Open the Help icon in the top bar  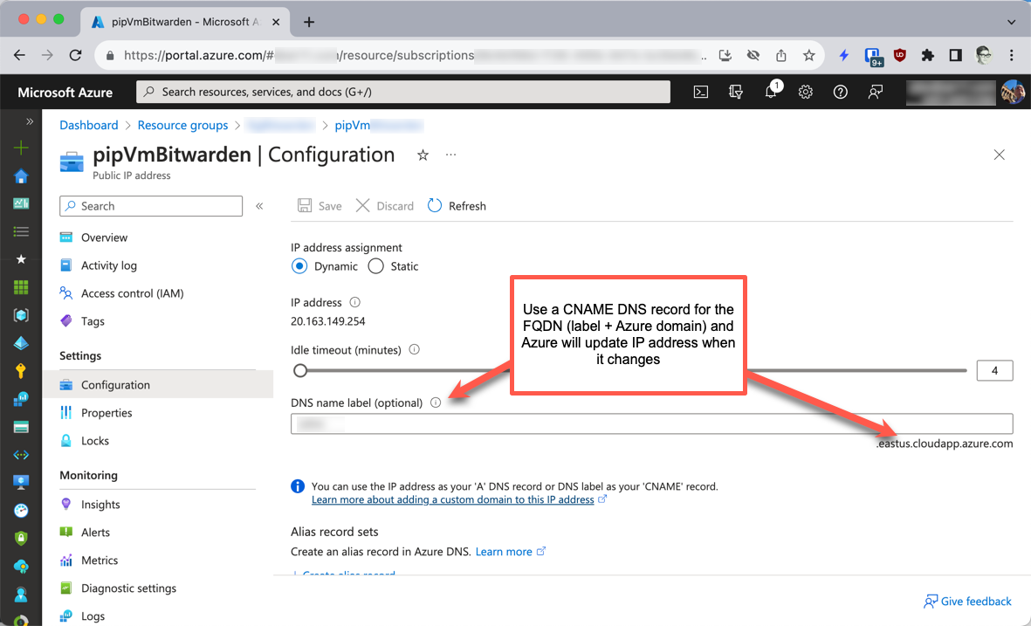pyautogui.click(x=840, y=92)
